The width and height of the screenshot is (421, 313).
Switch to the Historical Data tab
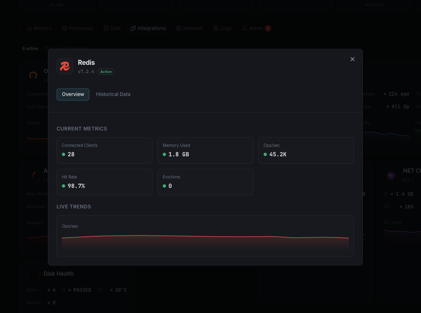coord(113,94)
